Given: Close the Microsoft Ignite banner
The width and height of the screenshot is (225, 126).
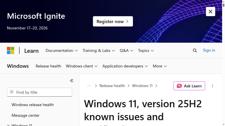Looking at the screenshot, I should (x=210, y=12).
